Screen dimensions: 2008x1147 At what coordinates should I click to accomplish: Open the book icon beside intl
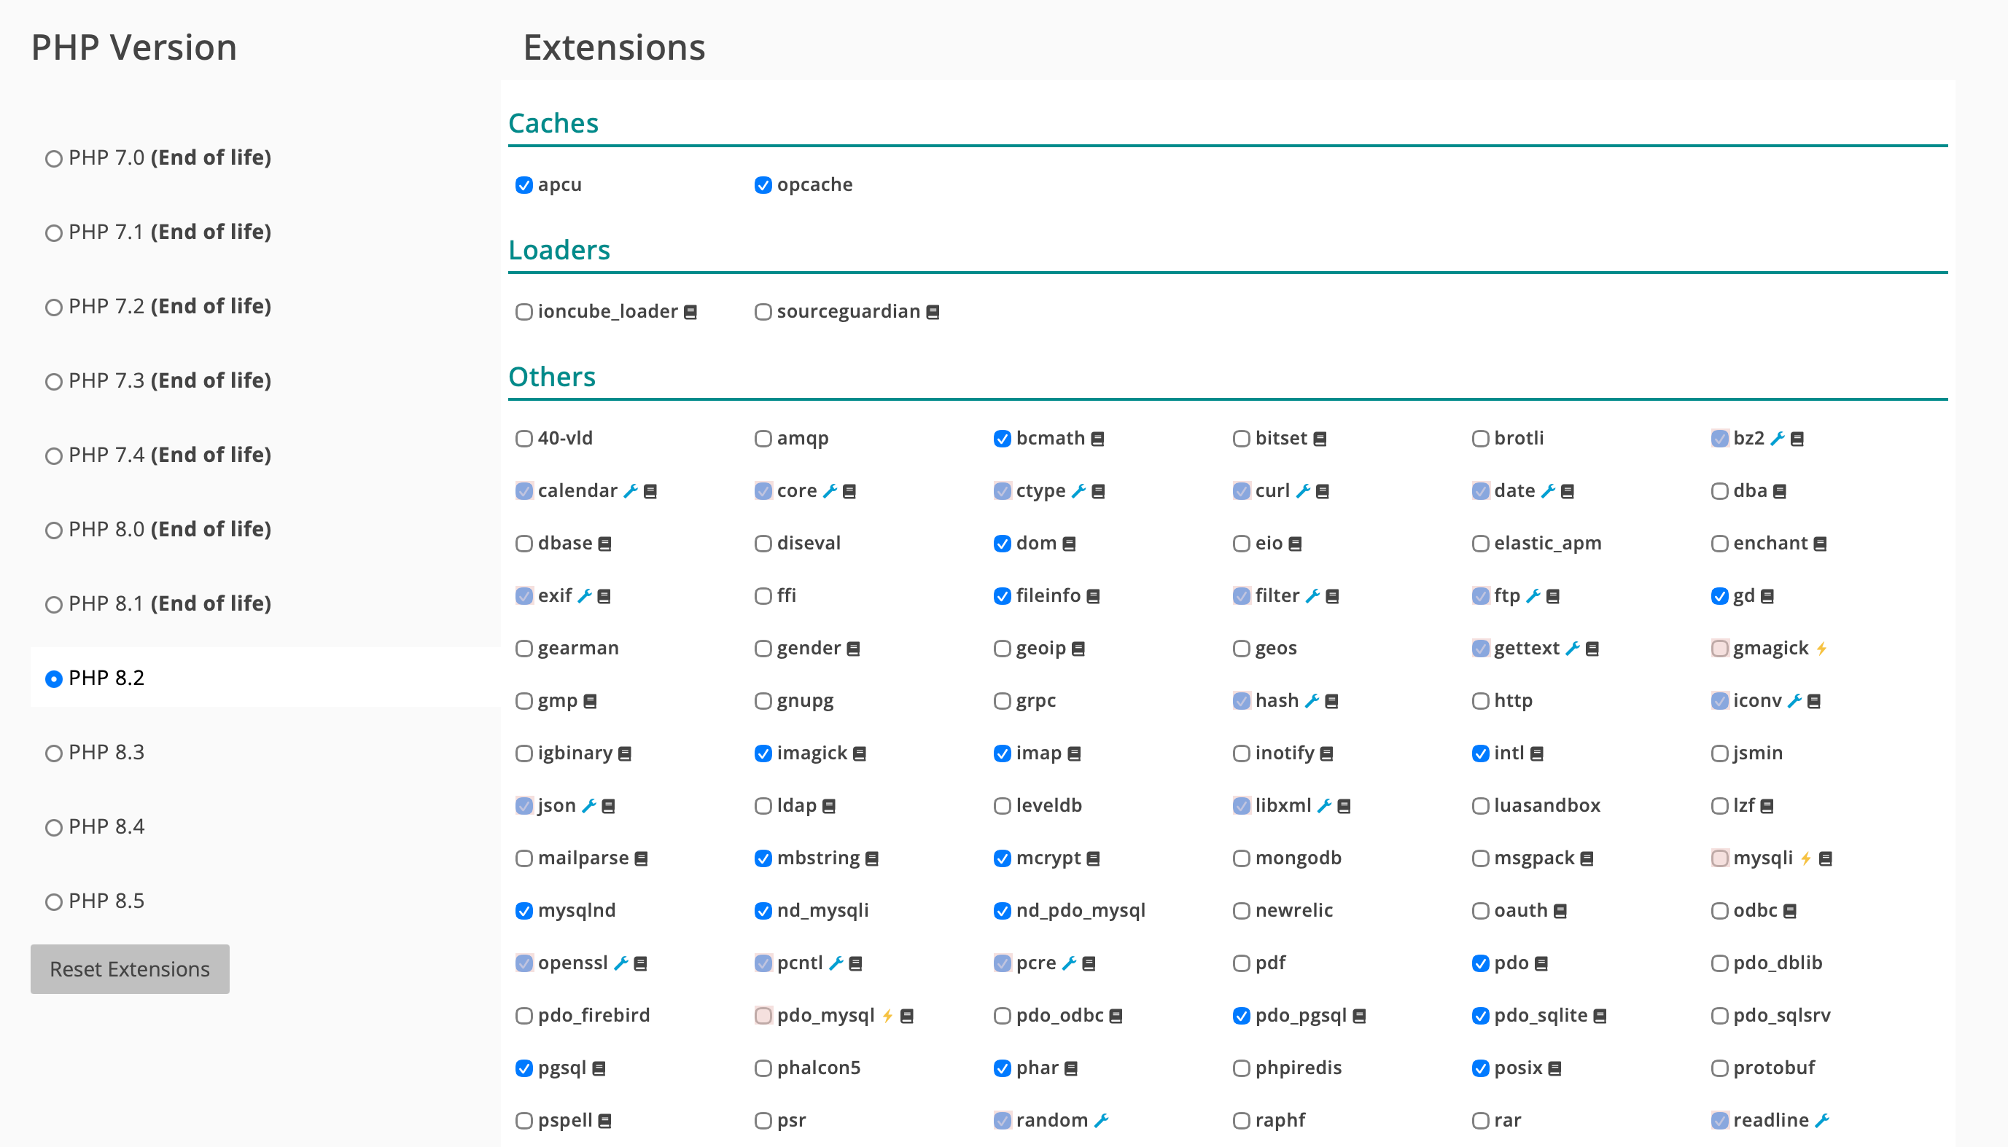click(1537, 755)
